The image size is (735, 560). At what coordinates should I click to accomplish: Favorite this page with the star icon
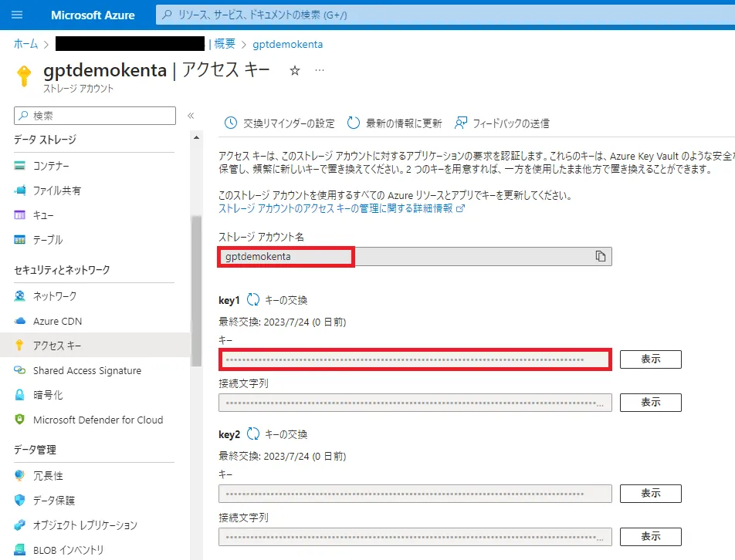[294, 71]
